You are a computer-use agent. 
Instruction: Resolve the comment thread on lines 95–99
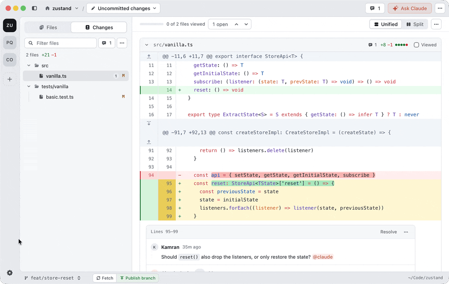[388, 232]
